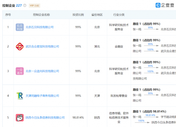Click the 一众追光 pink logo icon
Viewport: 176px width, 127px height.
pyautogui.click(x=20, y=71)
